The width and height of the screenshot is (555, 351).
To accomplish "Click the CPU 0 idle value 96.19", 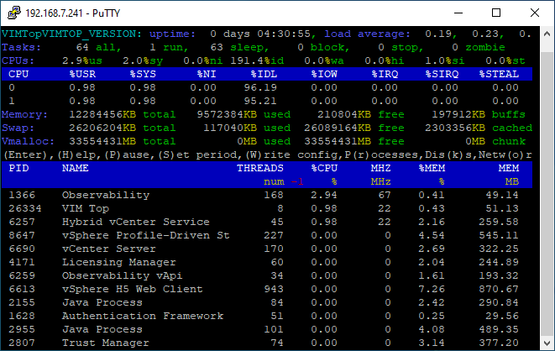I will click(x=260, y=87).
